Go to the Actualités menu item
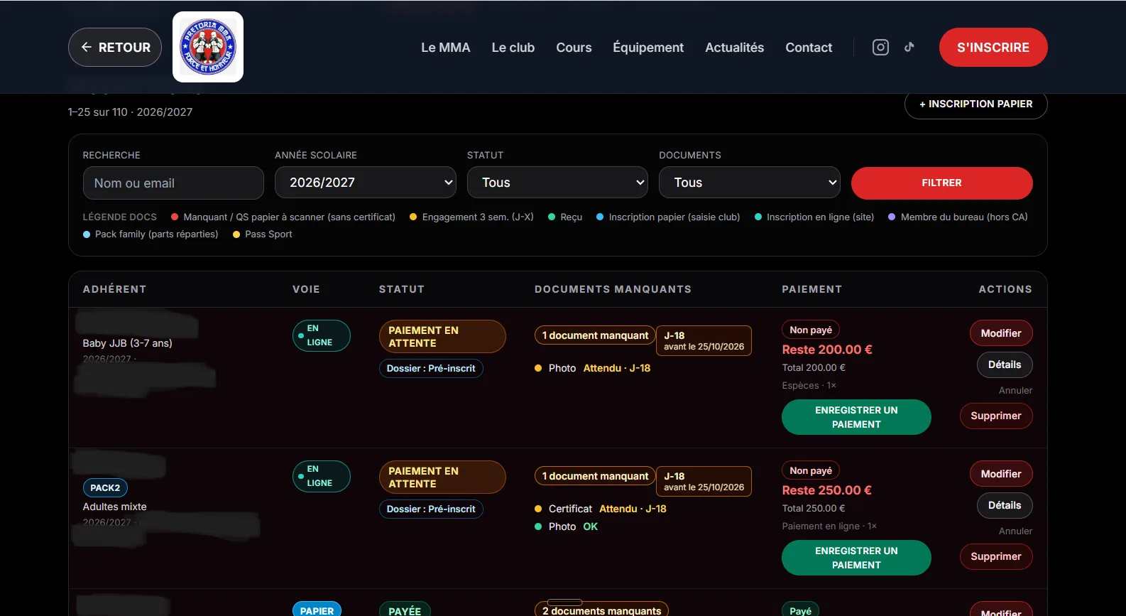 735,48
